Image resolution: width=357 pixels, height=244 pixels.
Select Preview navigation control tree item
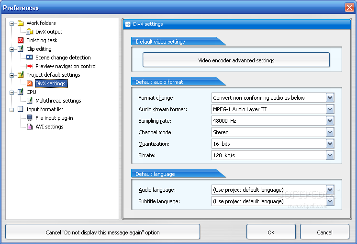coord(66,66)
